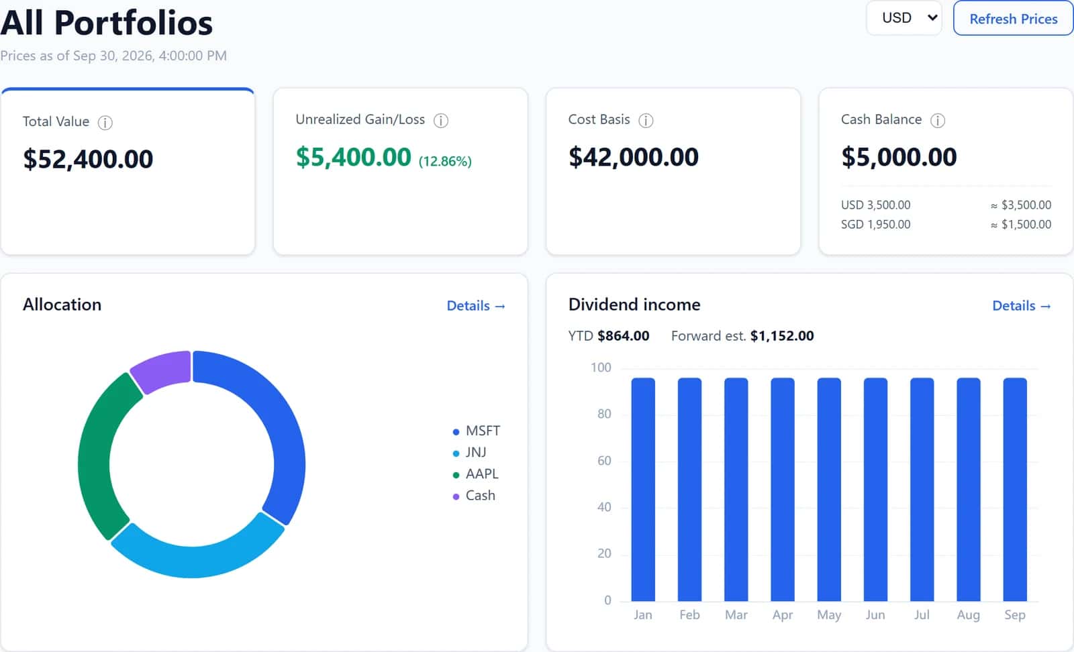Viewport: 1074px width, 652px height.
Task: Click the Dividend income card title
Action: coord(634,305)
